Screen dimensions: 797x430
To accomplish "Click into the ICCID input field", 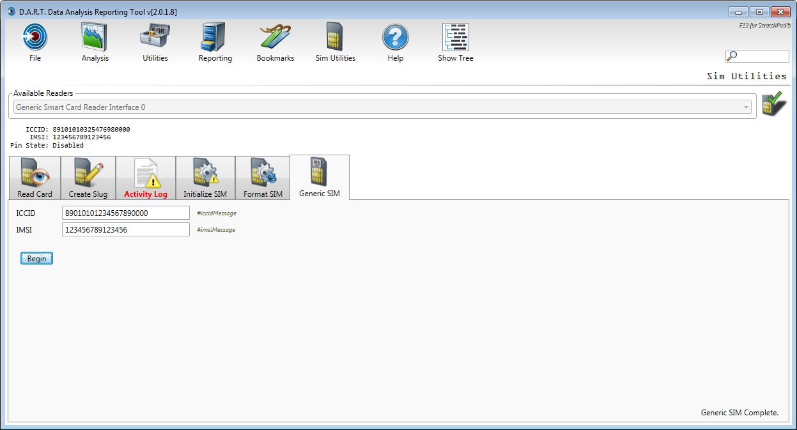I will 126,213.
